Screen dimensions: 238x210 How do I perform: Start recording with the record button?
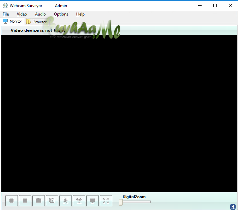tap(11, 201)
